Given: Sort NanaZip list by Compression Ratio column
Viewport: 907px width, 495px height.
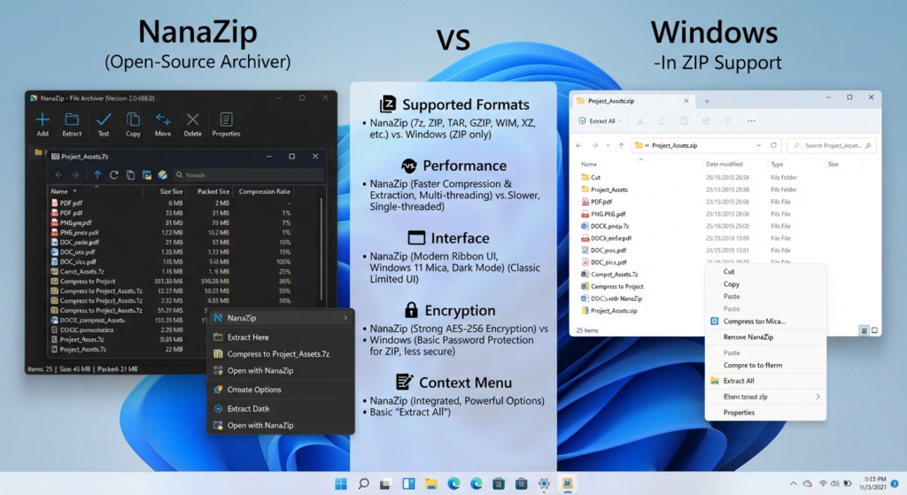Looking at the screenshot, I should point(264,191).
